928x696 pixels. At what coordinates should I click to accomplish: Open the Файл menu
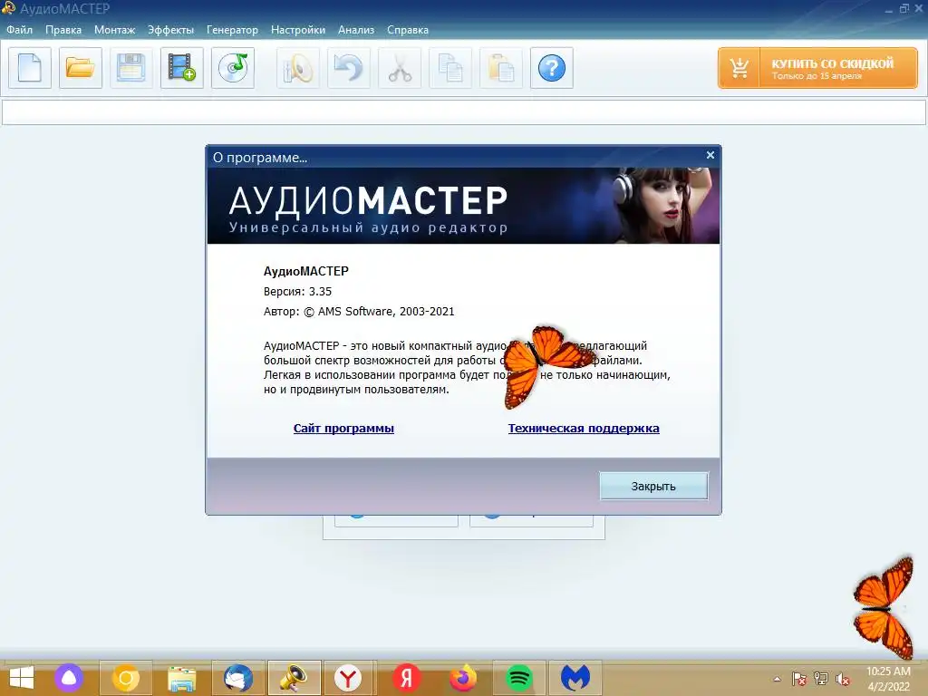point(20,30)
